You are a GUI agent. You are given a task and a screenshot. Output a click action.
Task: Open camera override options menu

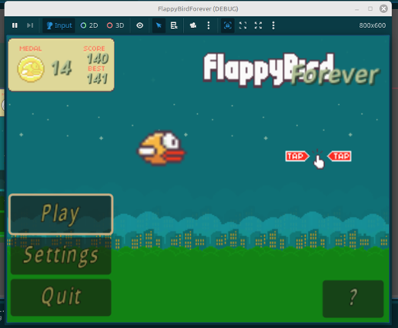[208, 25]
